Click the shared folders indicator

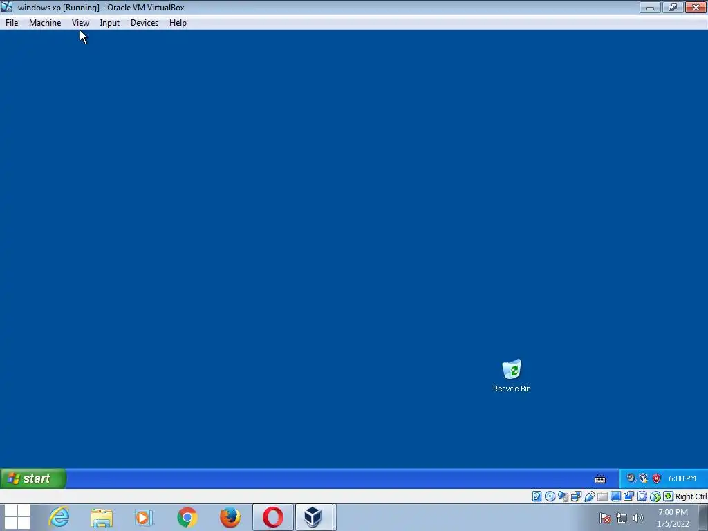602,496
